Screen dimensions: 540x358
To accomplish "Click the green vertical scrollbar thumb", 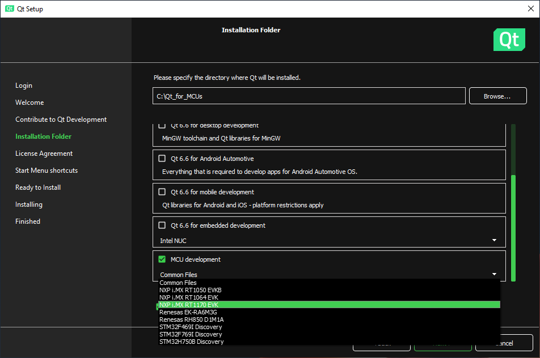I will click(513, 227).
